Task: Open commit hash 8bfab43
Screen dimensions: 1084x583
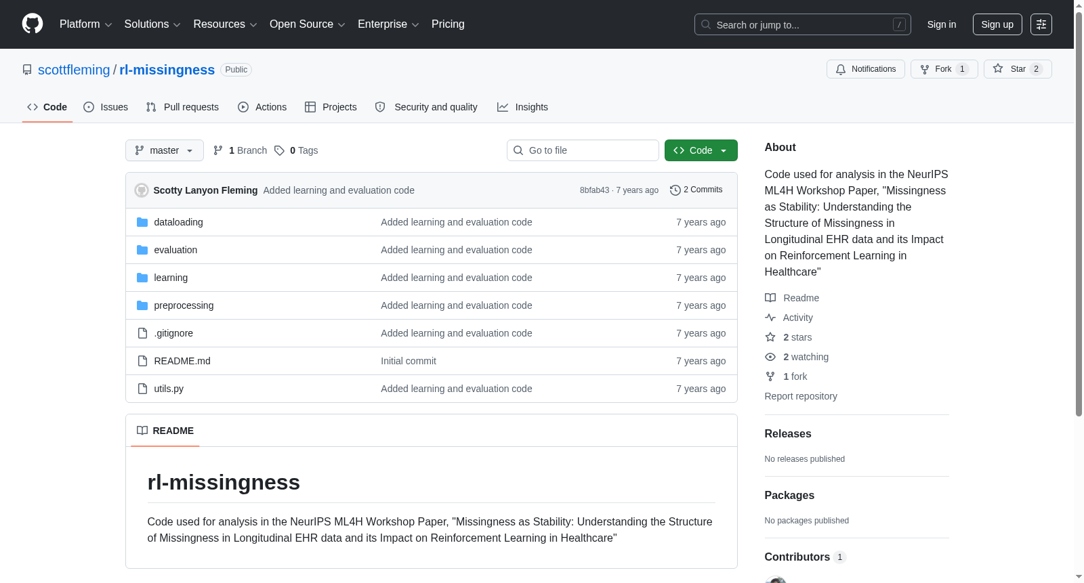Action: pos(594,190)
